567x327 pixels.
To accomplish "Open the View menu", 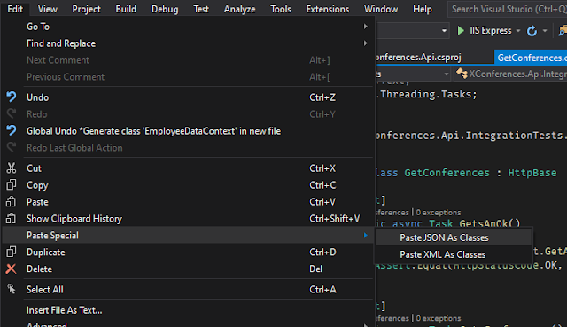I will 48,9.
